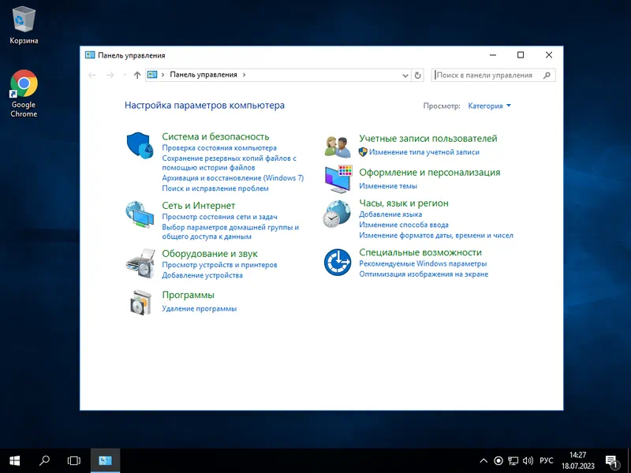Click Выбор параметров домашней группы link
This screenshot has height=473, width=631.
coord(230,232)
